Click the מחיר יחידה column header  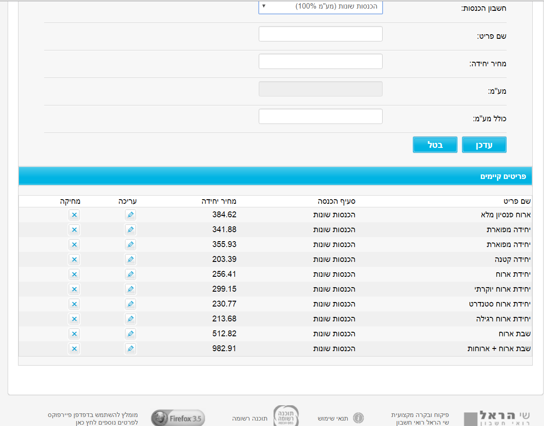[219, 201]
